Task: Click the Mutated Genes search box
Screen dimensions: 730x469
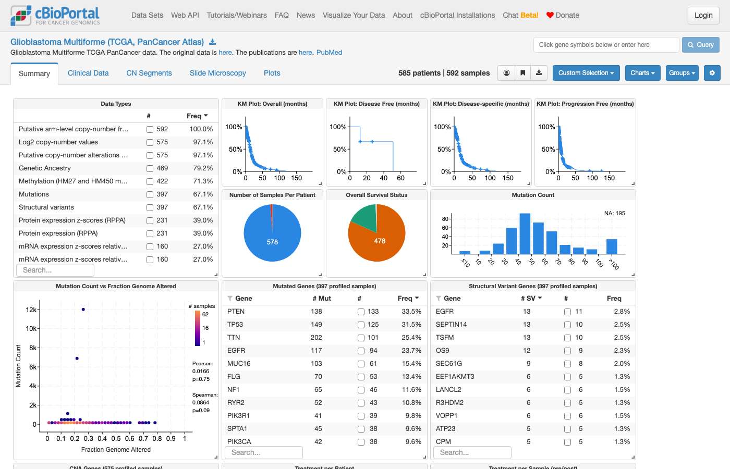Action: (264, 452)
